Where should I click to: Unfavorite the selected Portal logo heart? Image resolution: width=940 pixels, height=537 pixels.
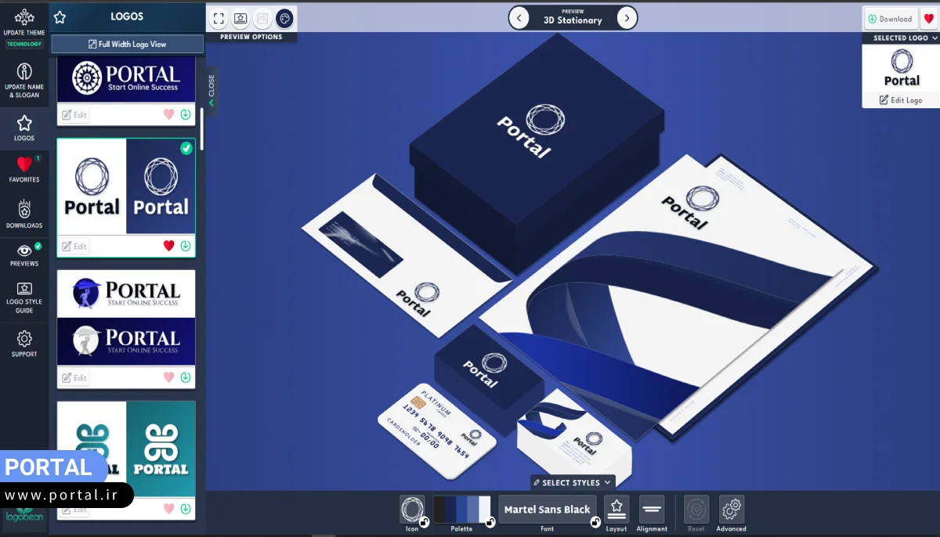168,246
